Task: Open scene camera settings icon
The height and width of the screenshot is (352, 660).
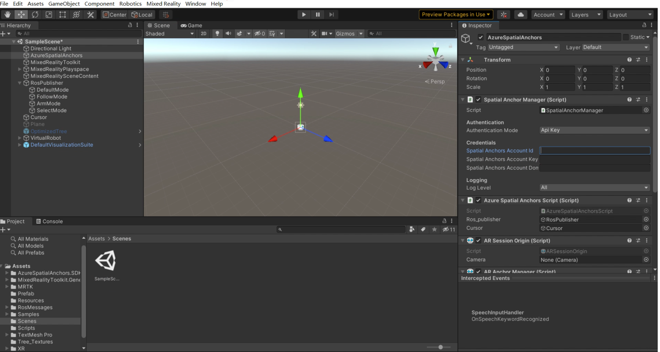Action: click(325, 33)
